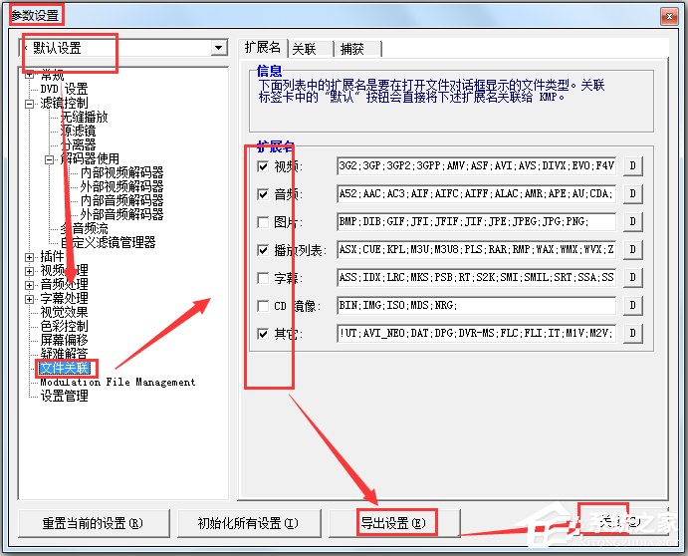Reset subtitle extensions with D button
Image resolution: width=688 pixels, height=556 pixels.
(x=632, y=277)
